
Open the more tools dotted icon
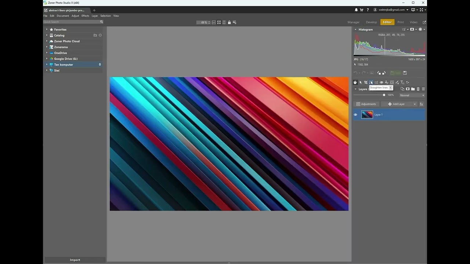point(407,82)
